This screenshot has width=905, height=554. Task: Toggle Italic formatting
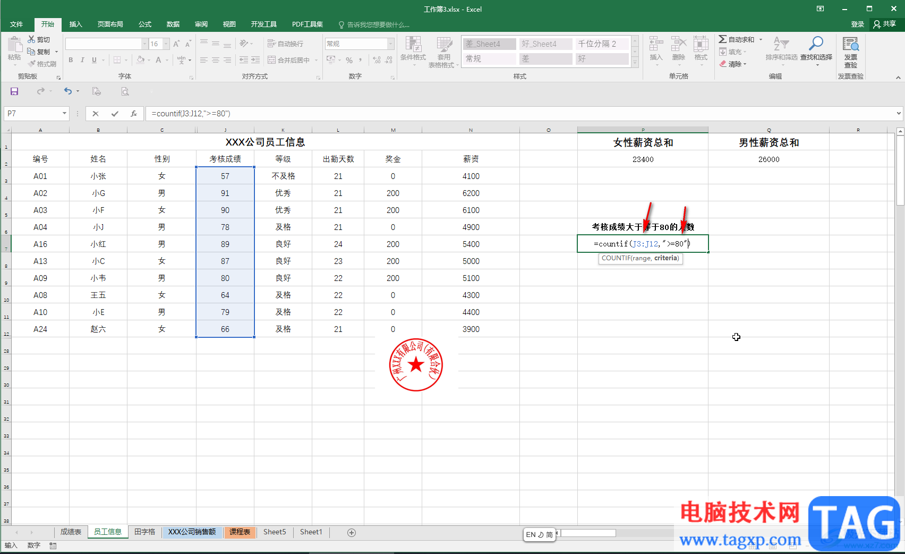82,60
